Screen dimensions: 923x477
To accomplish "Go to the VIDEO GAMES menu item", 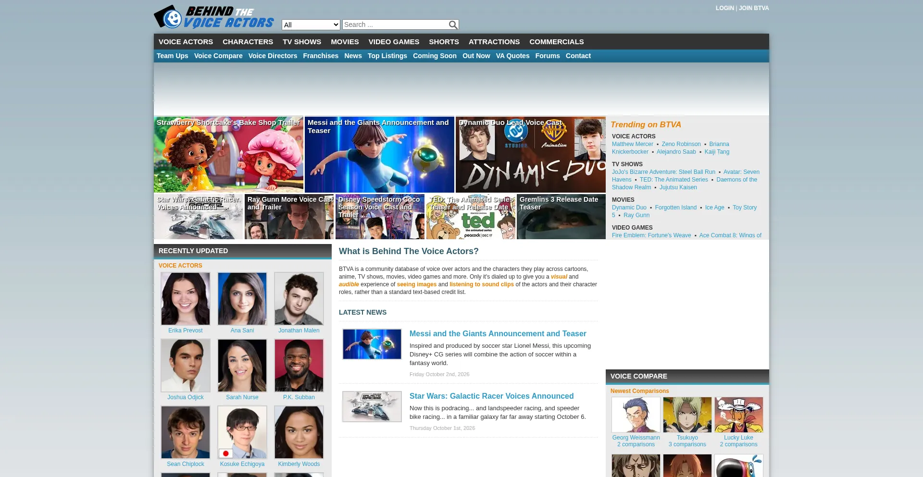I will coord(394,42).
